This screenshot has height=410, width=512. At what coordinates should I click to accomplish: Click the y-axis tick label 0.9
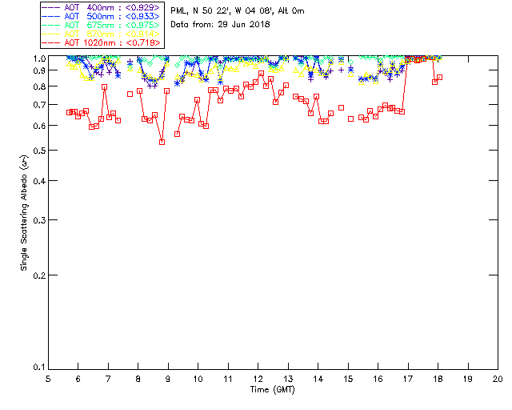tap(39, 70)
